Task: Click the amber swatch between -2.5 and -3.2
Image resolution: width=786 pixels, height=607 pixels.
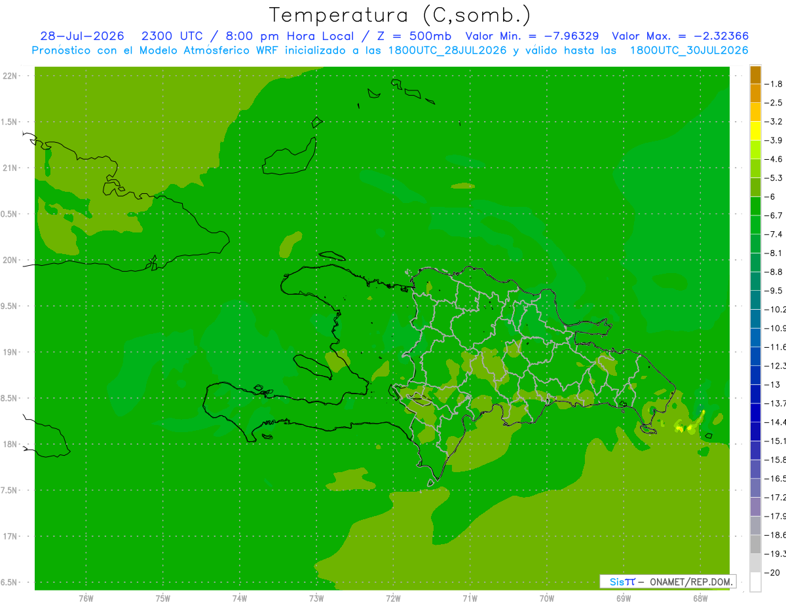Action: click(755, 112)
